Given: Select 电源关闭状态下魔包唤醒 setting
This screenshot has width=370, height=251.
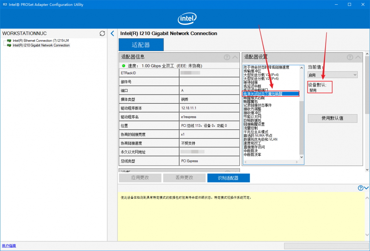Looking at the screenshot, I should coord(271,94).
